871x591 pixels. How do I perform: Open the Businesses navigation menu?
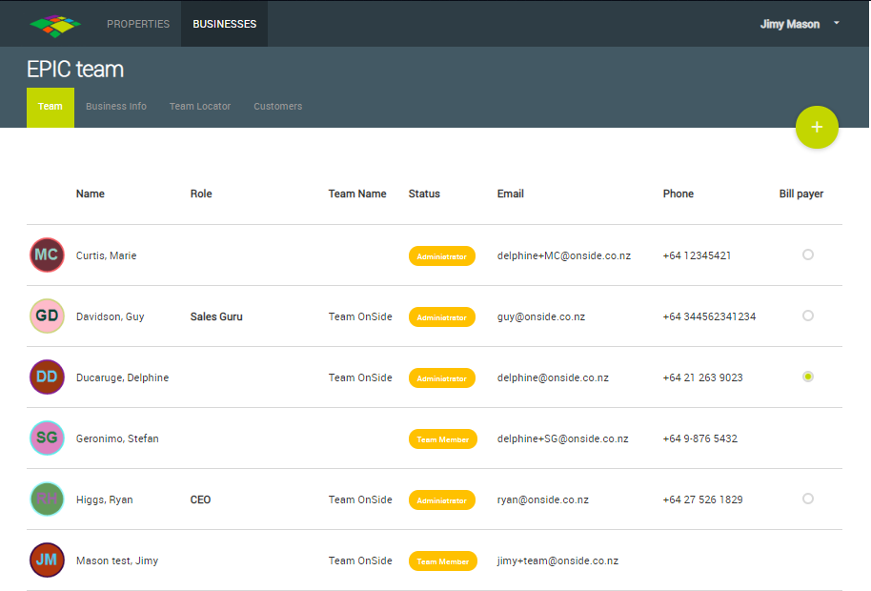(x=224, y=24)
